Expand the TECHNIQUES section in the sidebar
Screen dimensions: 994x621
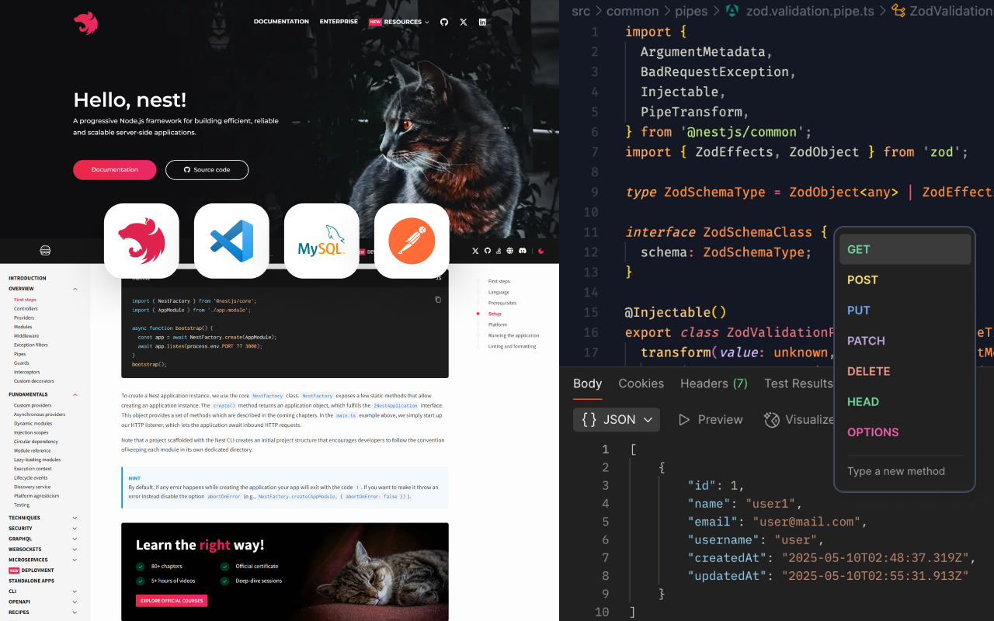pyautogui.click(x=74, y=517)
